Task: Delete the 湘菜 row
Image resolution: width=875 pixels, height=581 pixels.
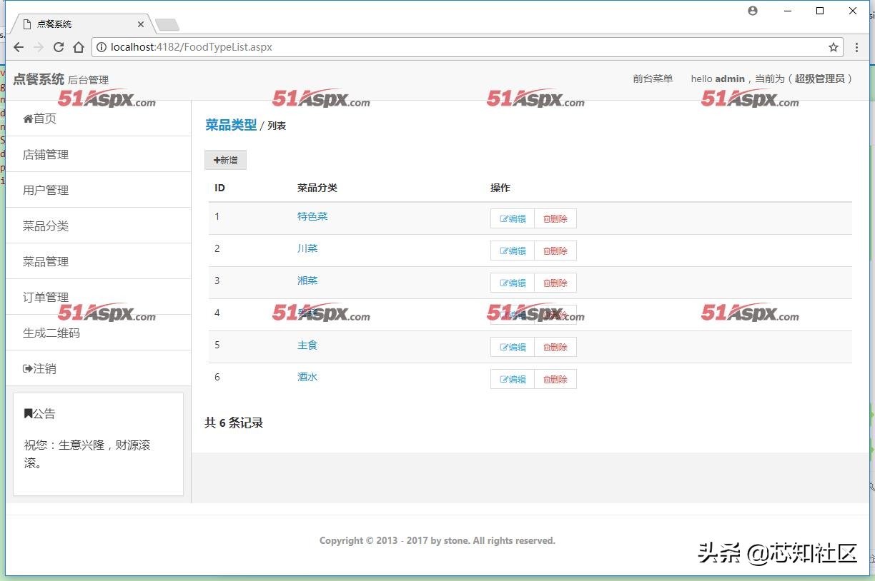Action: tap(555, 283)
